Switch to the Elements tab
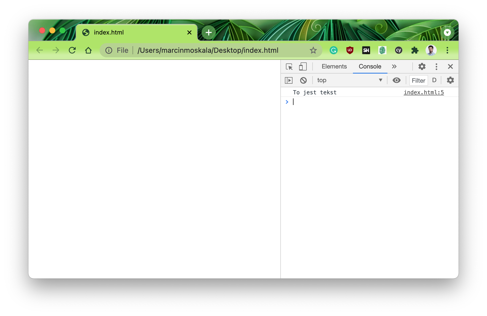Screen dimensions: 487x316 (x=334, y=67)
